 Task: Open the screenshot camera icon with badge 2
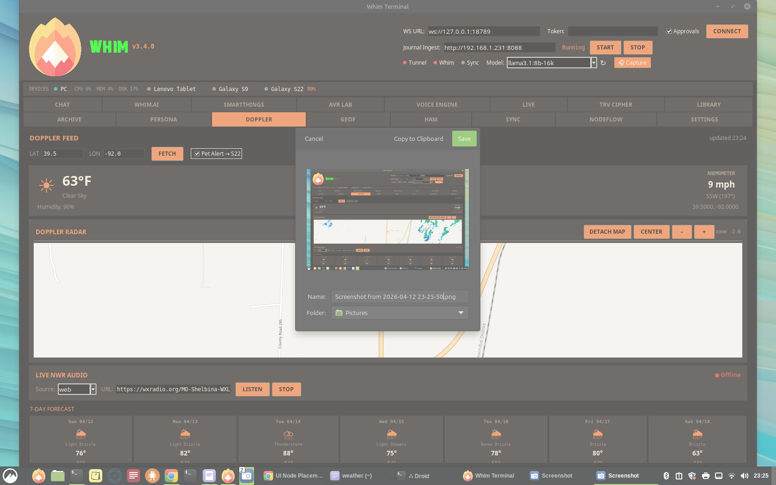point(247,475)
